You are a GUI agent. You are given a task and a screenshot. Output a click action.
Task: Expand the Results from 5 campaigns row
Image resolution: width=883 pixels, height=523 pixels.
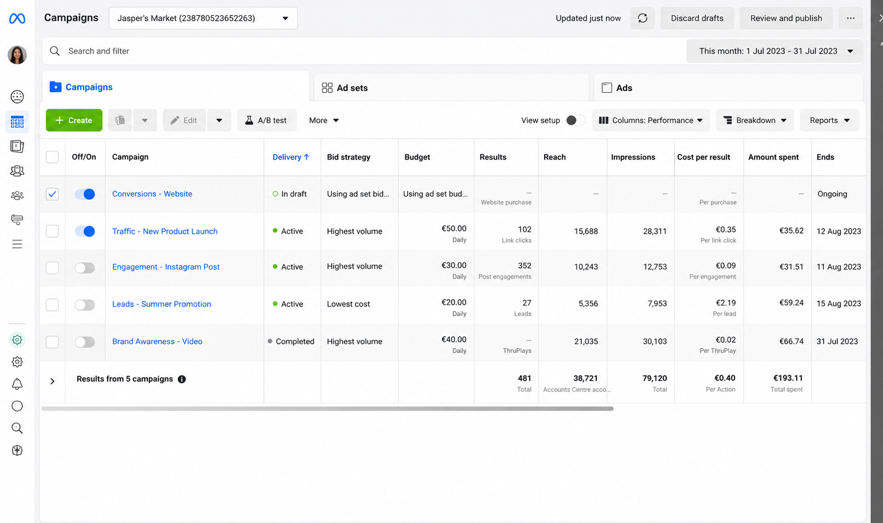[53, 381]
